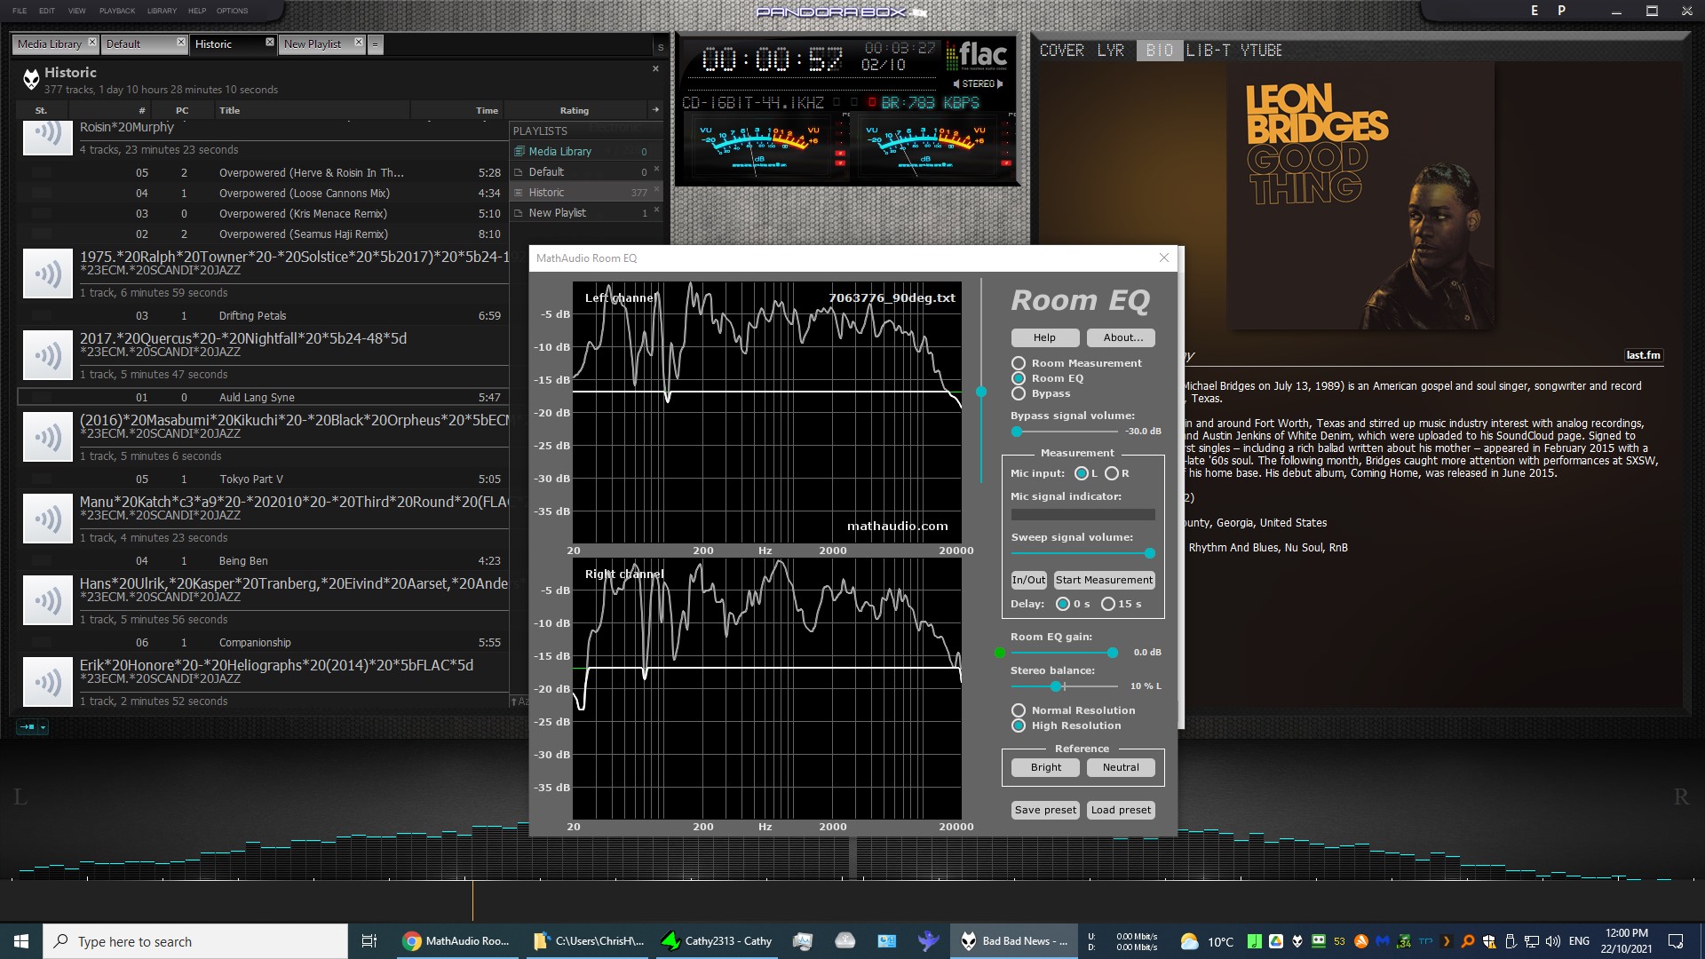Switch to the LIB-T panel tab
Image resolution: width=1705 pixels, height=959 pixels.
pyautogui.click(x=1209, y=51)
